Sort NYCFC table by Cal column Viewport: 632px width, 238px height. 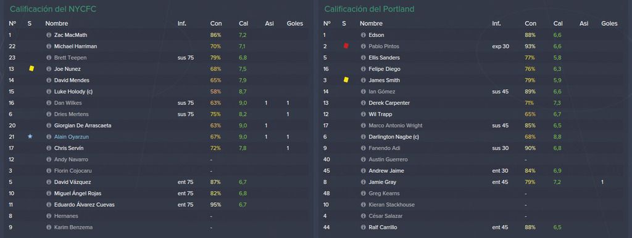pyautogui.click(x=243, y=24)
